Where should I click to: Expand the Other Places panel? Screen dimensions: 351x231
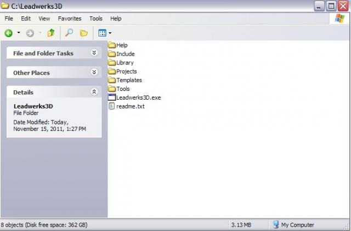94,72
